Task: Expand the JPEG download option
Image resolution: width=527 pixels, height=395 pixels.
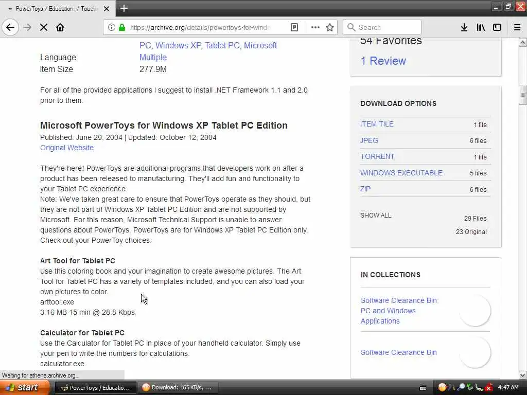Action: (x=369, y=140)
